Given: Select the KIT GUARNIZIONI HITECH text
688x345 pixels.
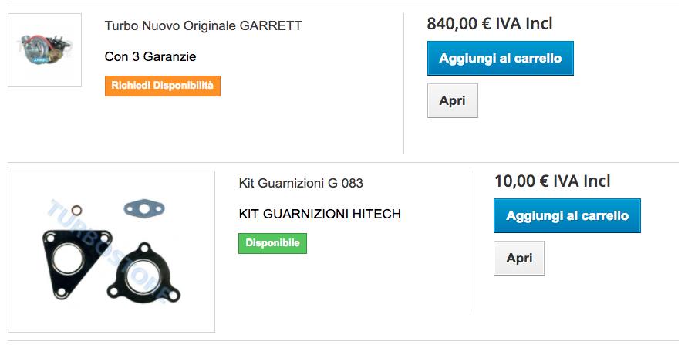Looking at the screenshot, I should point(319,214).
